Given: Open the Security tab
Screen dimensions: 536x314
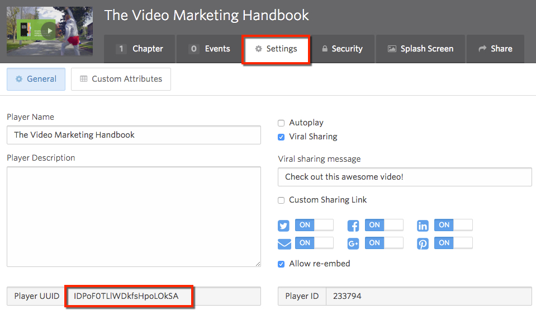Looking at the screenshot, I should [x=341, y=49].
